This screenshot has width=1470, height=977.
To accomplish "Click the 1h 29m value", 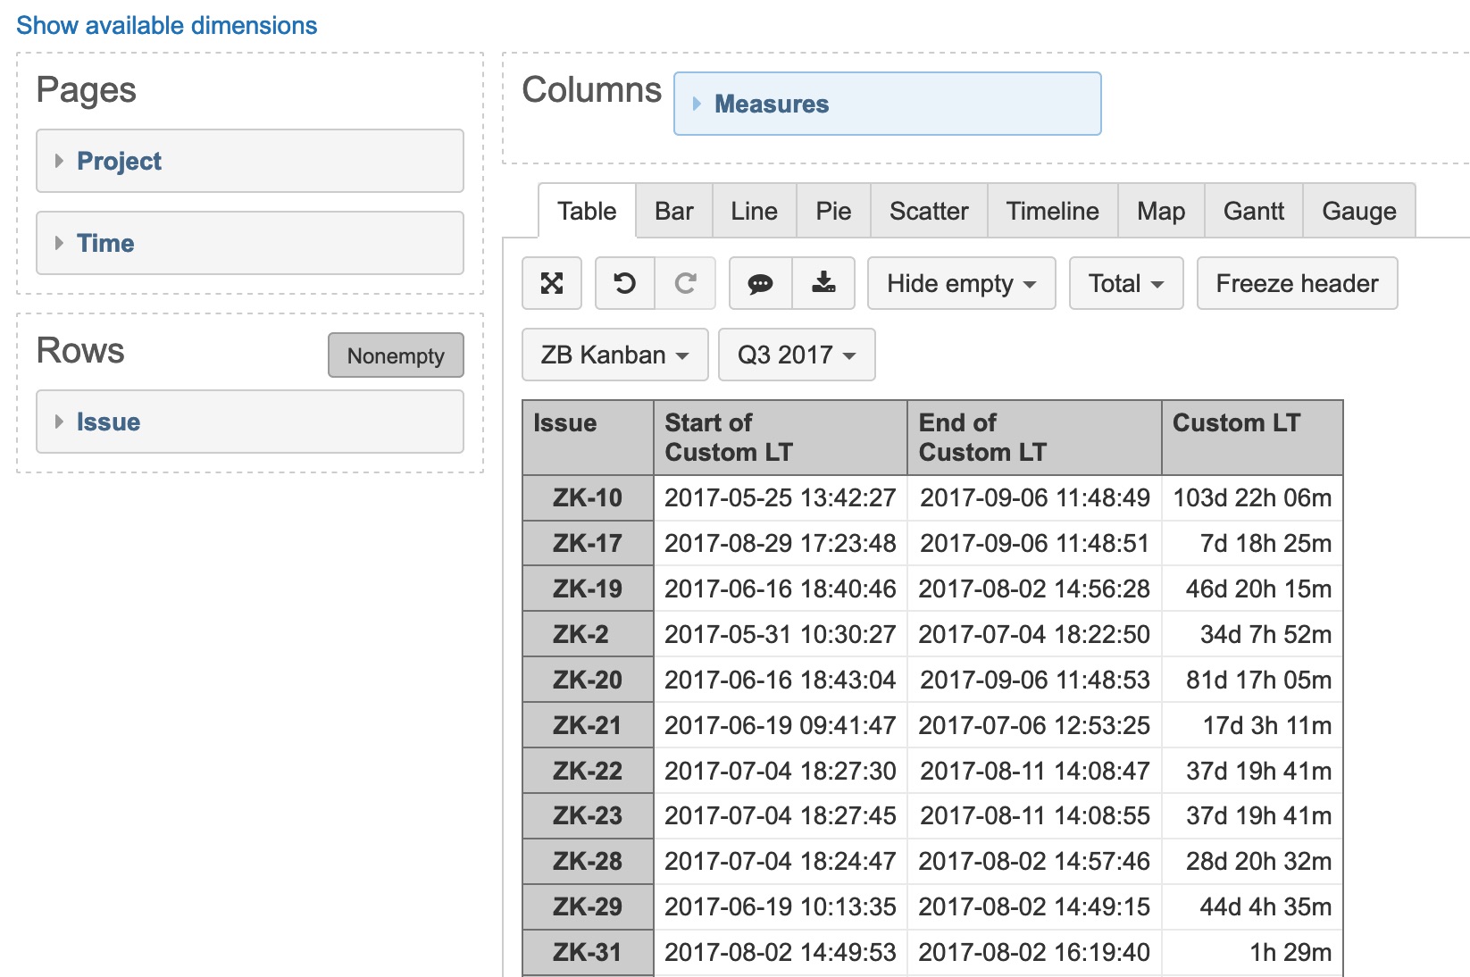I will click(x=1252, y=952).
